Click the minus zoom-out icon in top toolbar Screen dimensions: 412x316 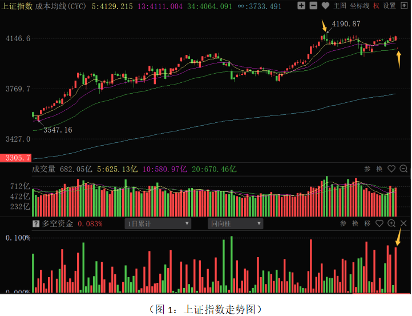(x=313, y=6)
